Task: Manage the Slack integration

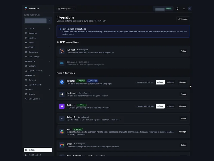Action: click(x=182, y=132)
